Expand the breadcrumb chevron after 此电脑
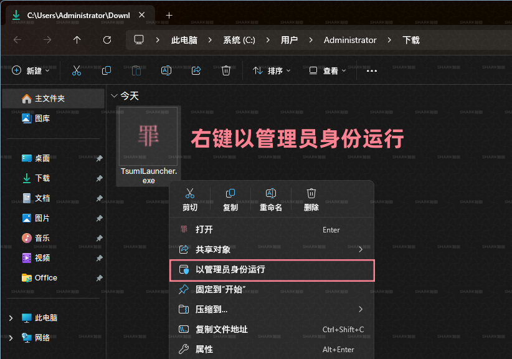 (x=210, y=40)
